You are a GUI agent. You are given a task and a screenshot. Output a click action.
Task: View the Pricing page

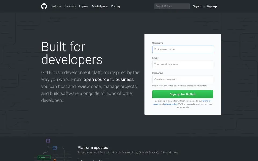115,6
